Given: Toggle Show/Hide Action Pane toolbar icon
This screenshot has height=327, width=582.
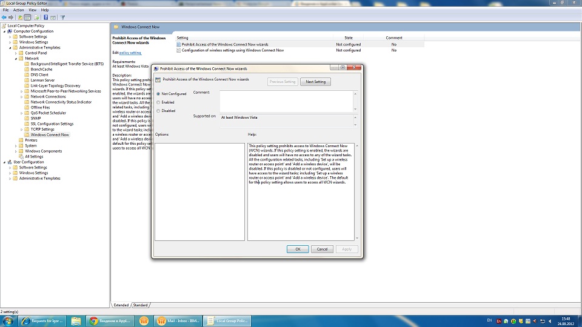Looking at the screenshot, I should pos(53,18).
